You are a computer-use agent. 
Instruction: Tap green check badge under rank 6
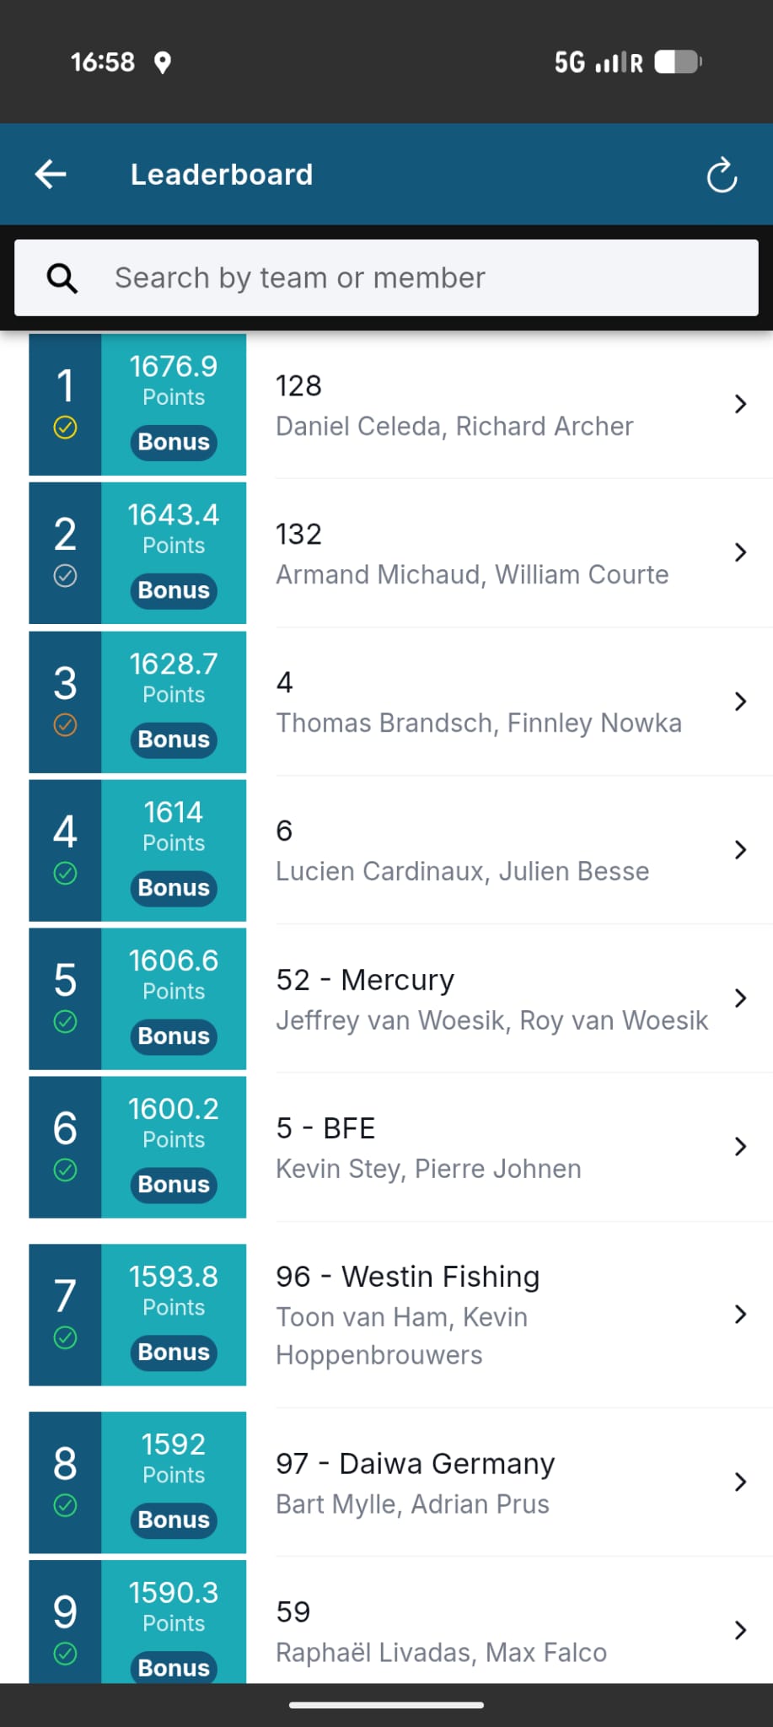coord(65,1170)
